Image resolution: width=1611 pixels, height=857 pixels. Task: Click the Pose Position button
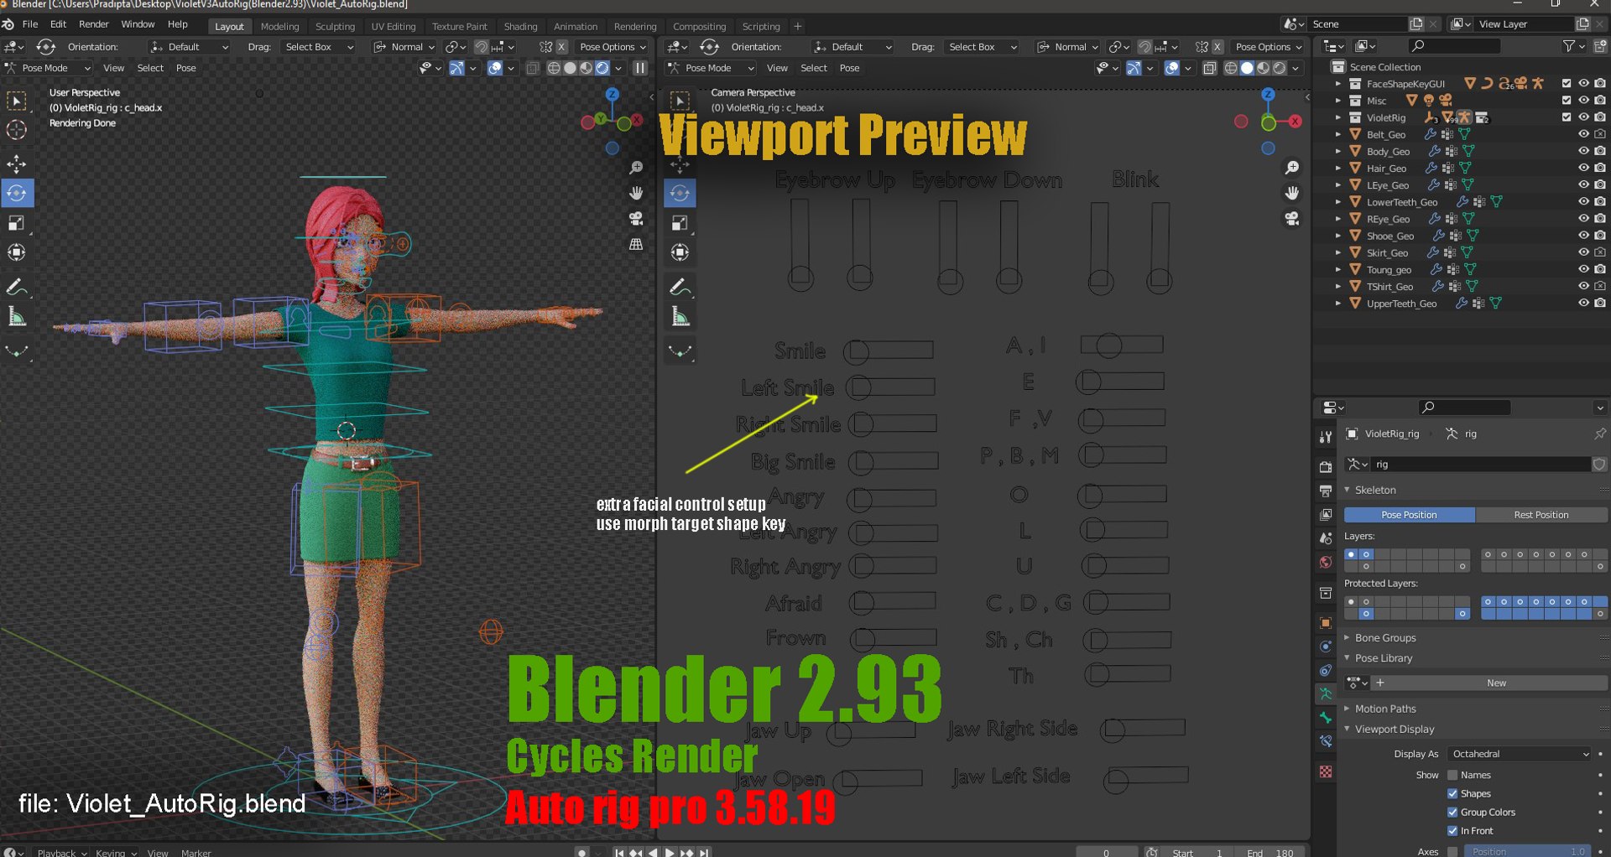point(1410,515)
